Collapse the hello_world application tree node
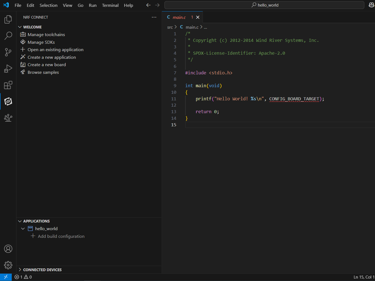This screenshot has height=281, width=375. pyautogui.click(x=23, y=229)
